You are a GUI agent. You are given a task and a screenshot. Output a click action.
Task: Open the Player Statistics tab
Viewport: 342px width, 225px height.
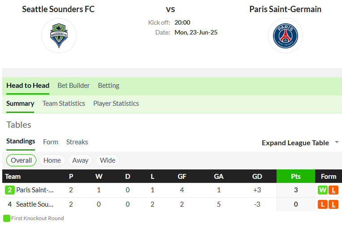coord(116,104)
